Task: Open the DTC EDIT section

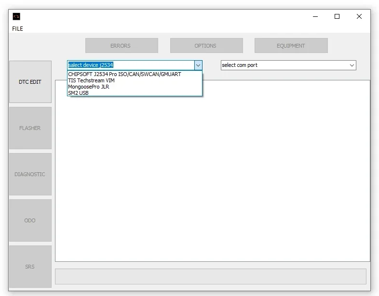Action: 30,82
